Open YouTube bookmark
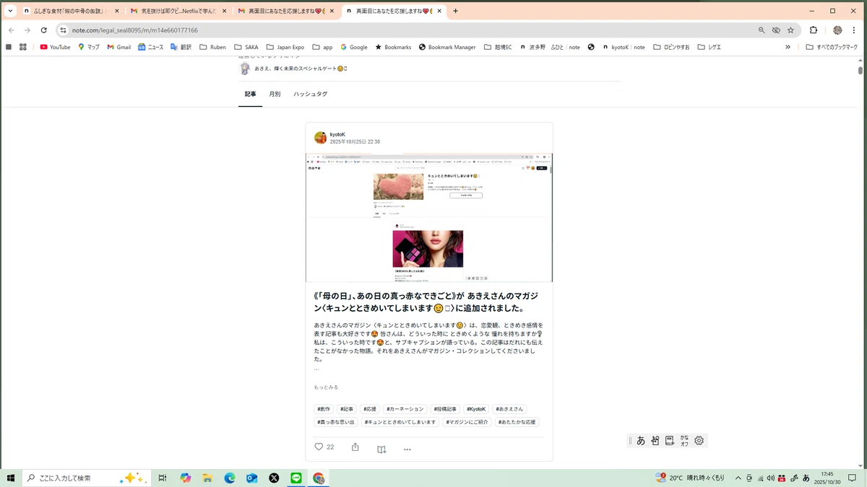867x487 pixels. click(55, 47)
